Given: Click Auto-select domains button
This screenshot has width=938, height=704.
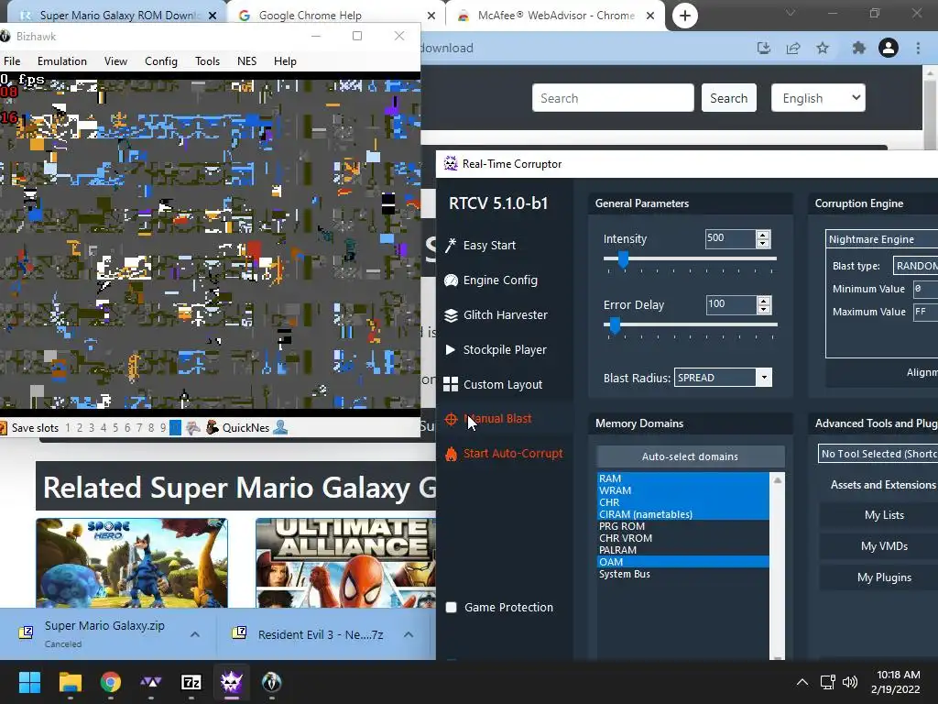Looking at the screenshot, I should click(690, 456).
